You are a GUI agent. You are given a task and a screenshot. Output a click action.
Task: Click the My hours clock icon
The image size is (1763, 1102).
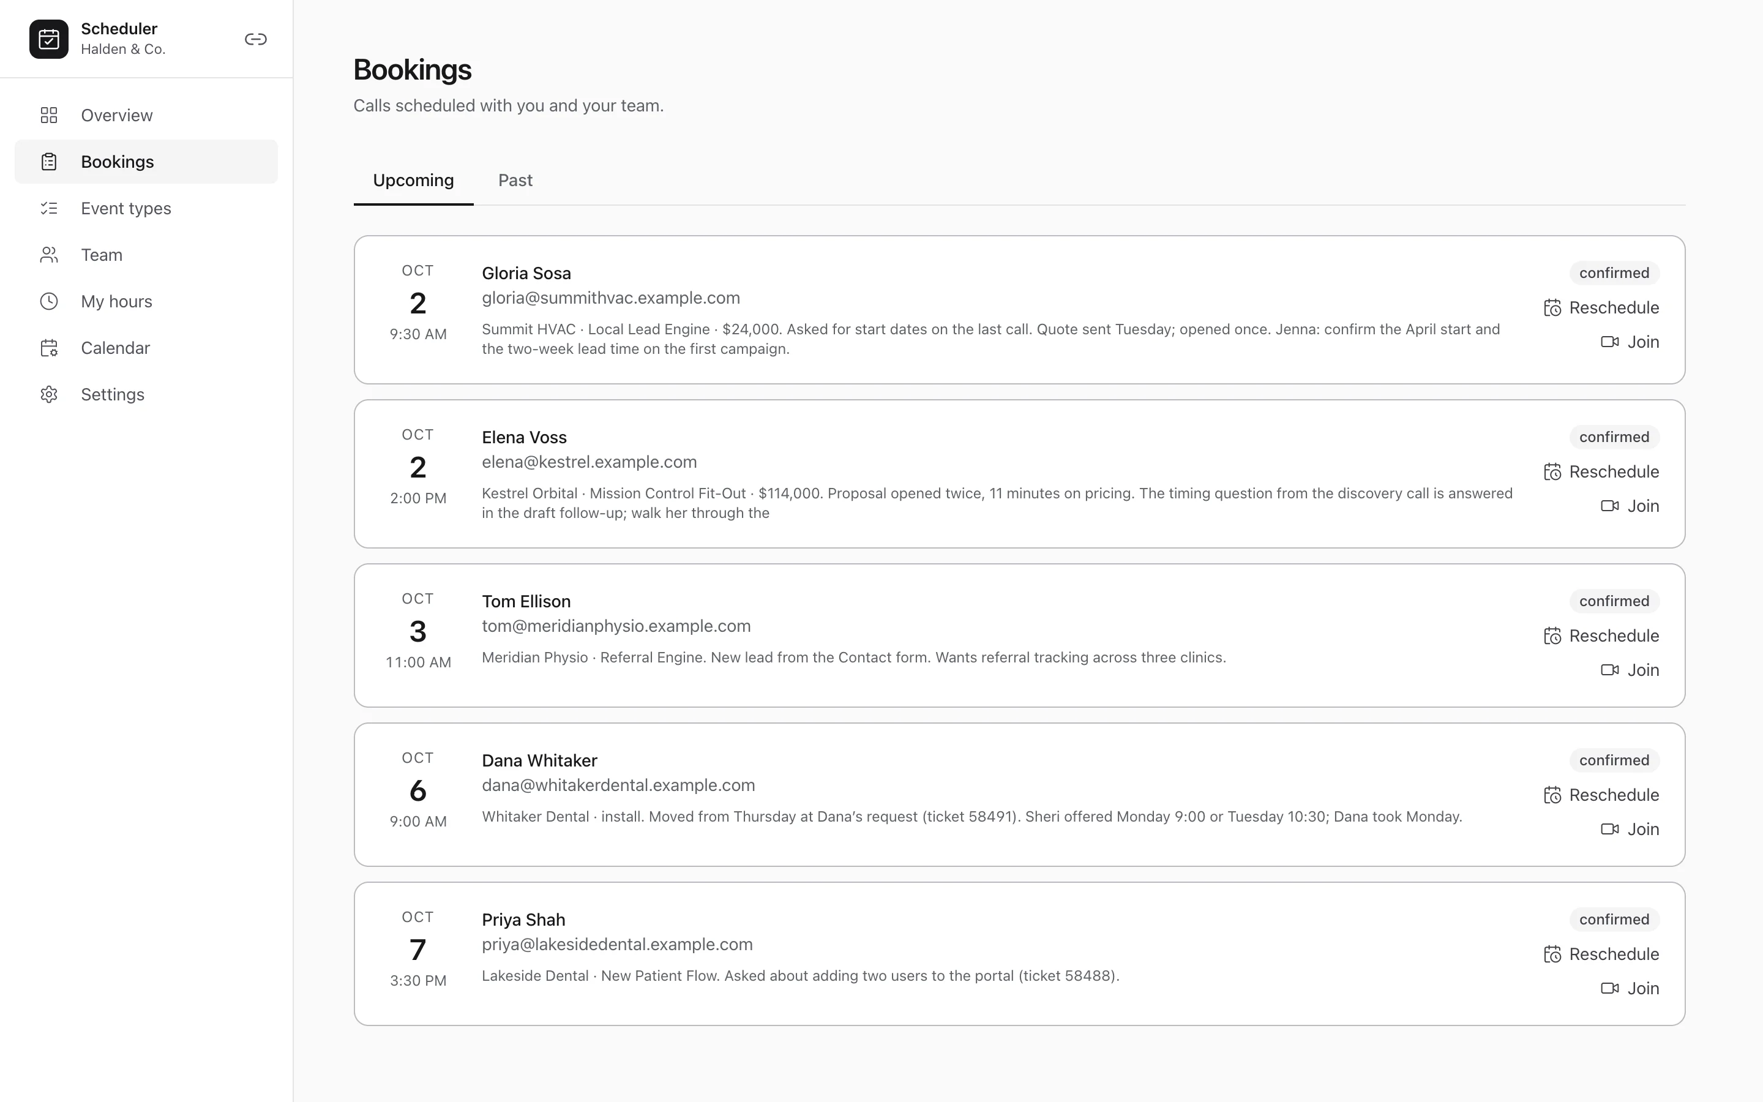49,302
